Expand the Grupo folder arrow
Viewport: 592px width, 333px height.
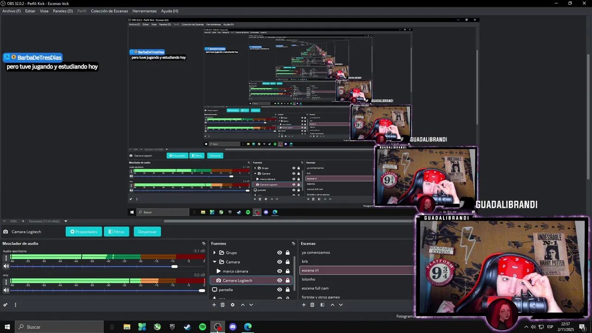(x=214, y=253)
